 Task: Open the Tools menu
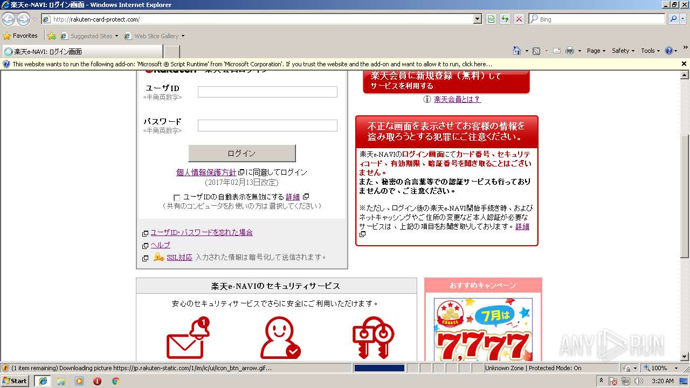coord(650,51)
